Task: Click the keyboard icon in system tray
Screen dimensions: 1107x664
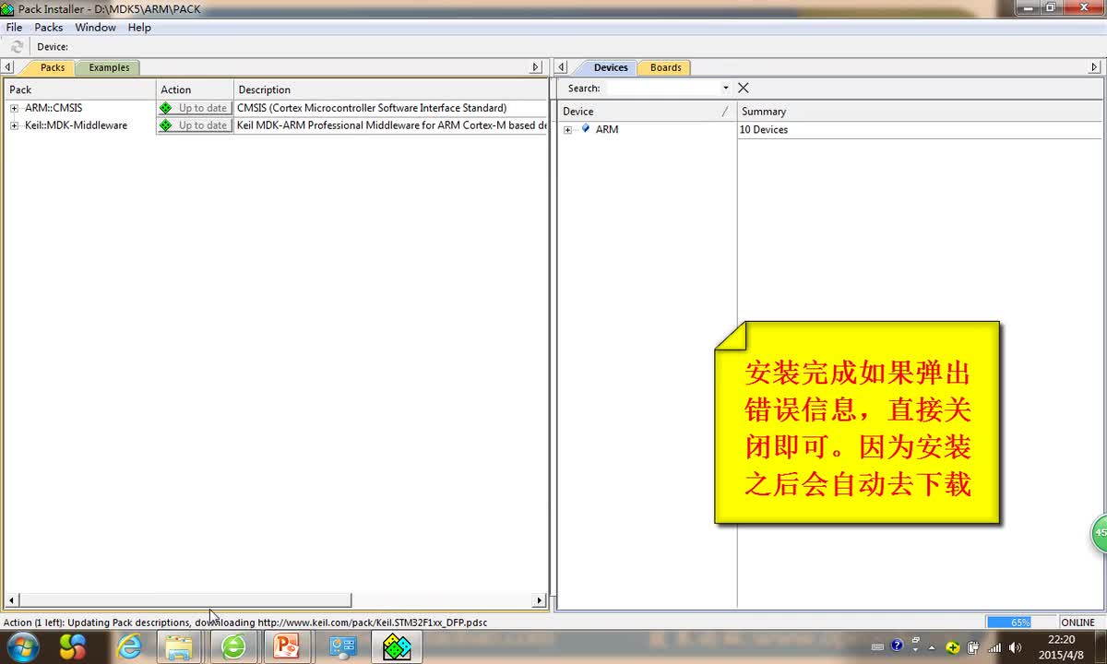Action: coord(877,647)
